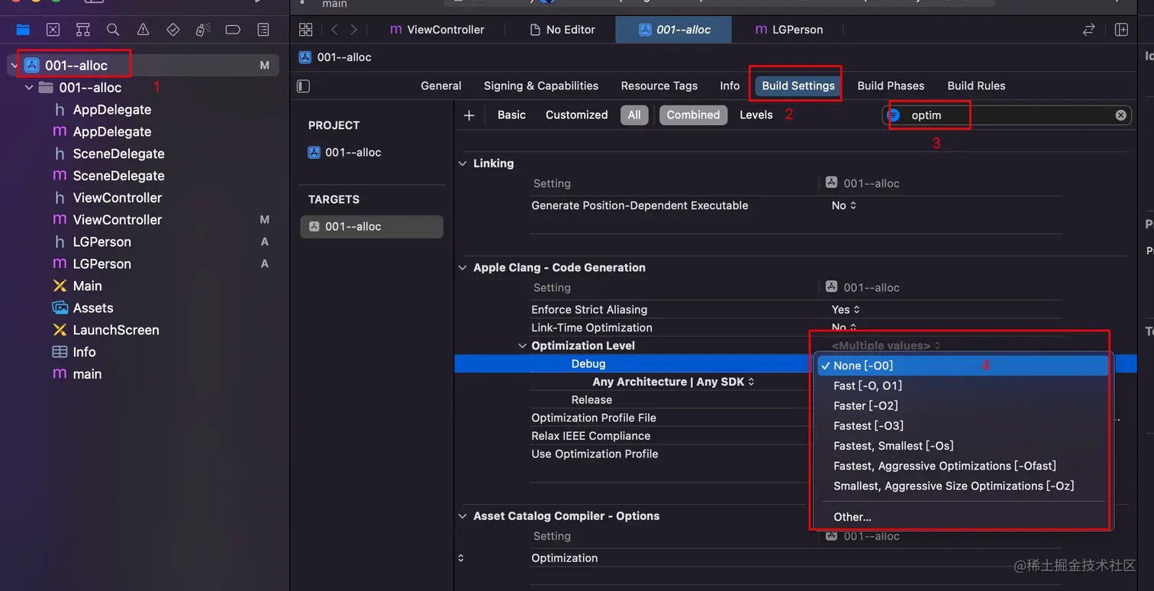The height and width of the screenshot is (591, 1154).
Task: Open the Debug navigator
Action: [203, 30]
